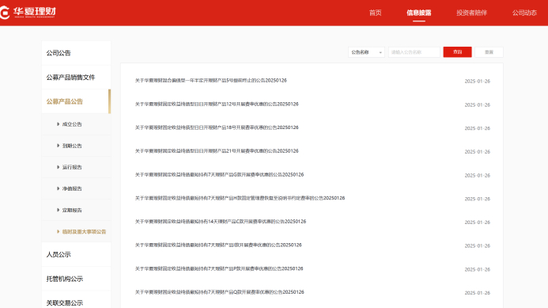
Task: Open the 信息披露 navigation tab
Action: coord(418,13)
